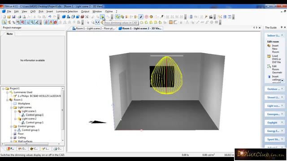This screenshot has width=287, height=161.
Task: Click the orange square icon in second toolbar row
Action: [171, 22]
